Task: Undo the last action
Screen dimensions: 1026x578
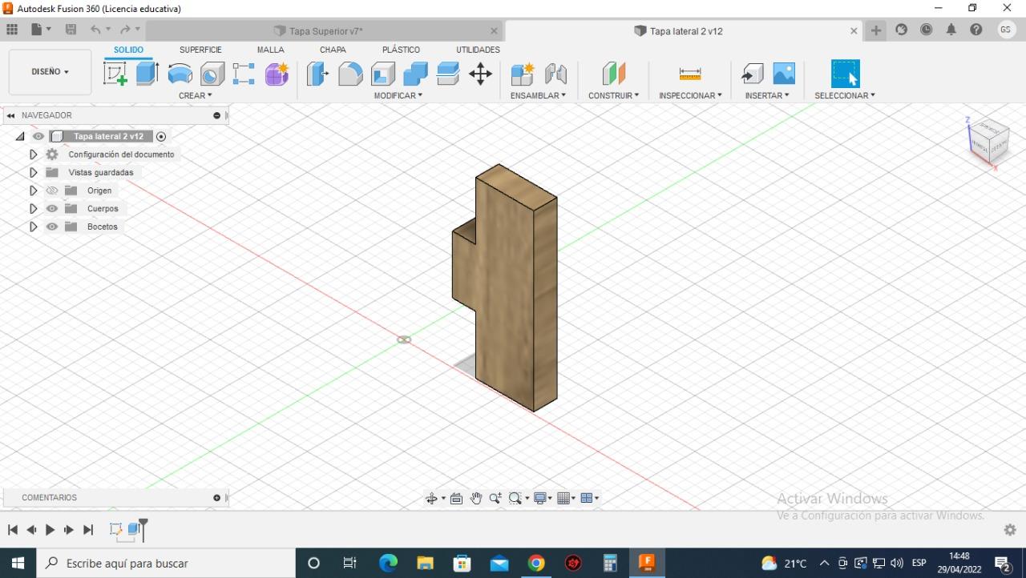Action: (96, 30)
